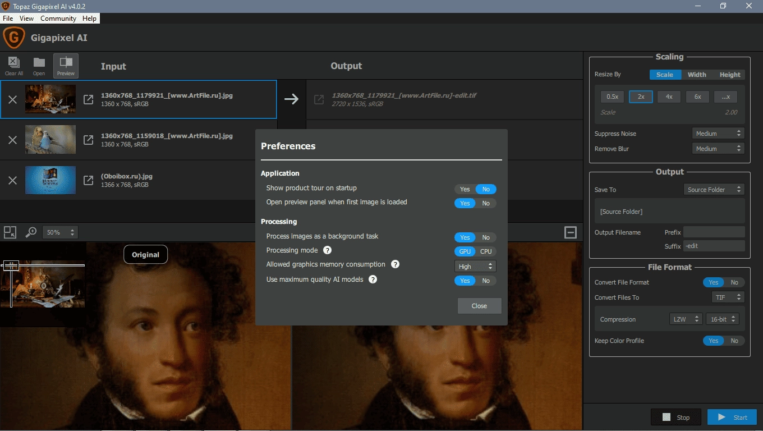
Task: Choose the 4x scale button
Action: point(669,97)
